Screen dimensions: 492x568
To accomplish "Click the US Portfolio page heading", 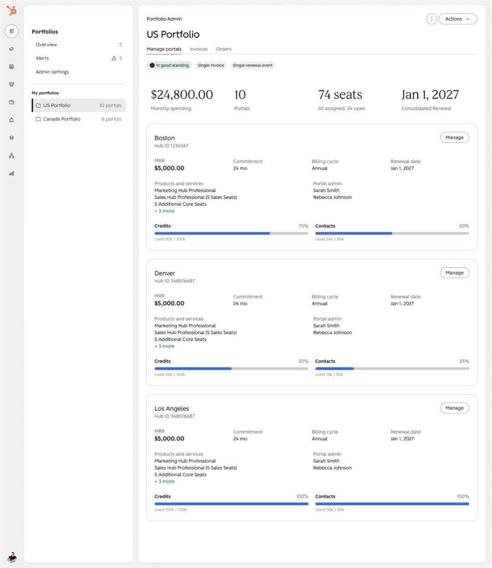I will click(x=173, y=34).
